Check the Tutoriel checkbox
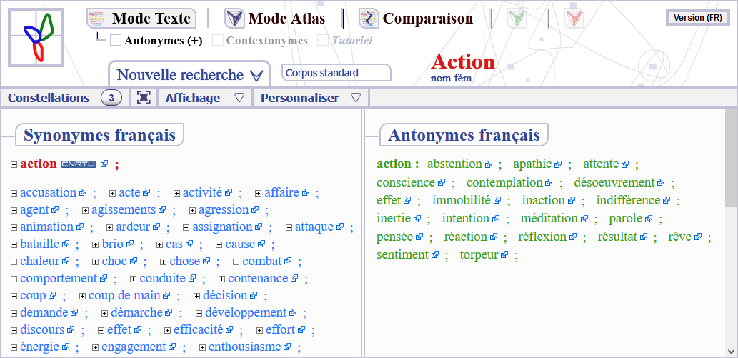 tap(323, 41)
